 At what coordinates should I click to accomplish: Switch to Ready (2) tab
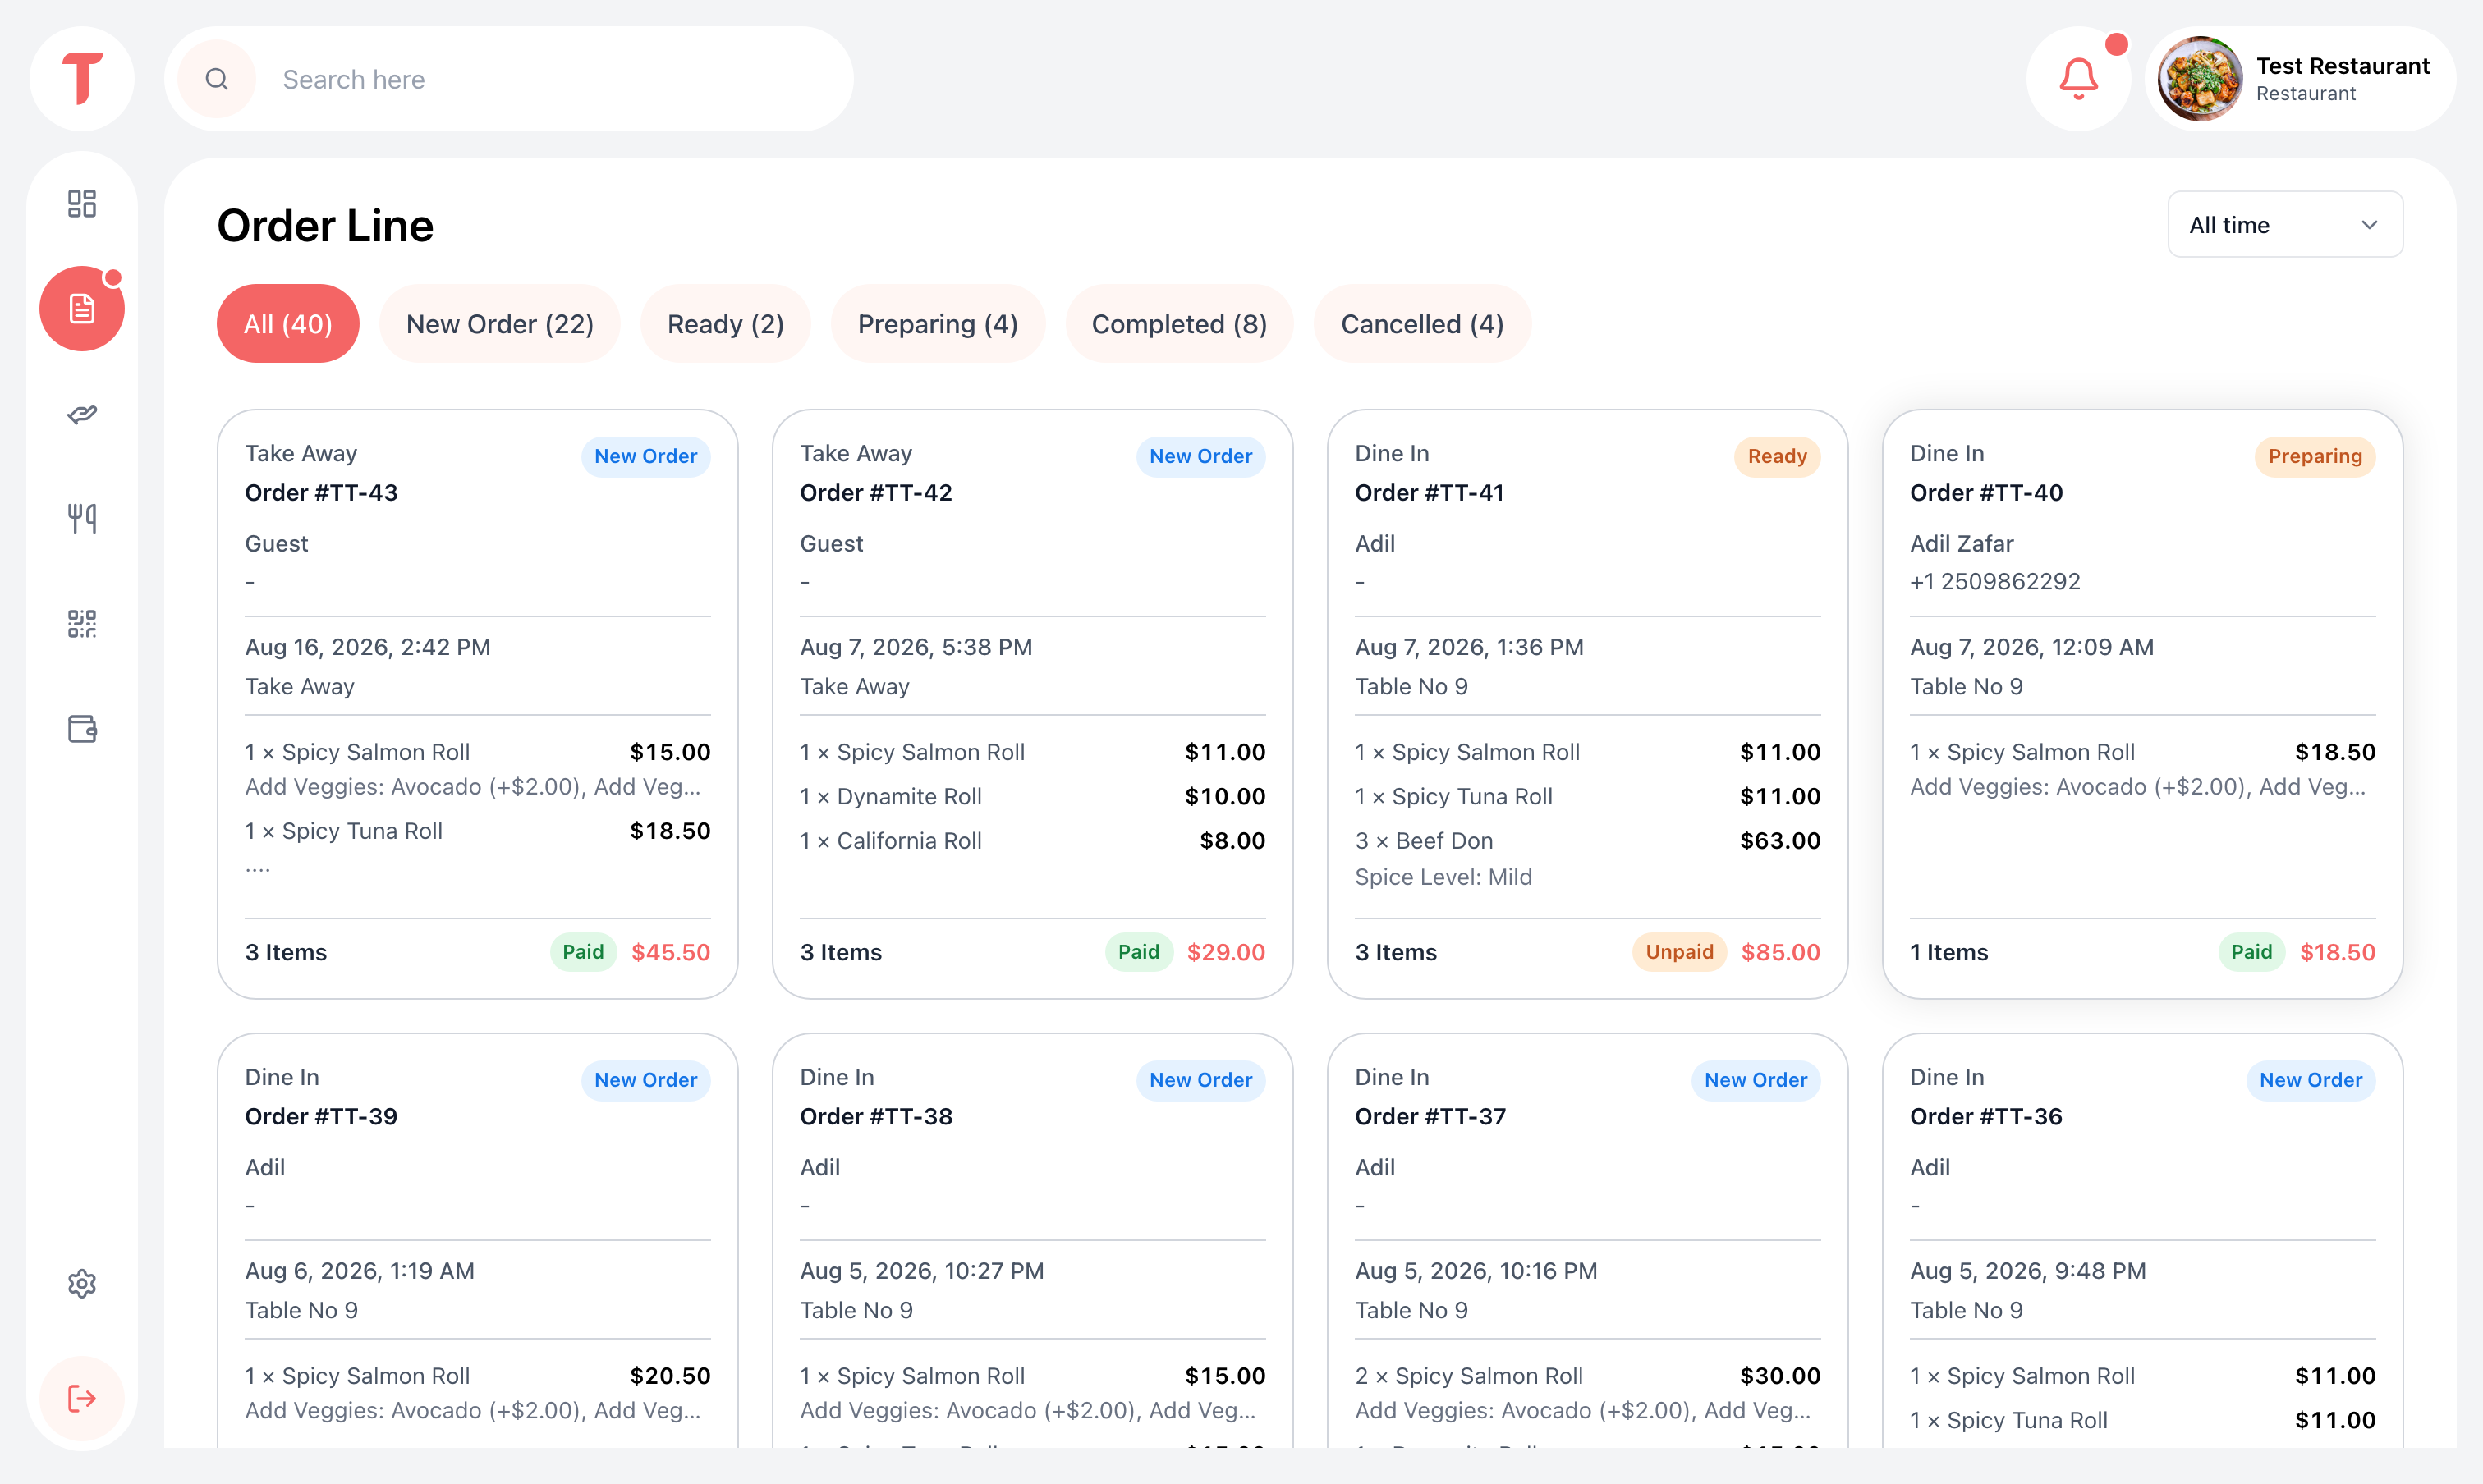725,324
